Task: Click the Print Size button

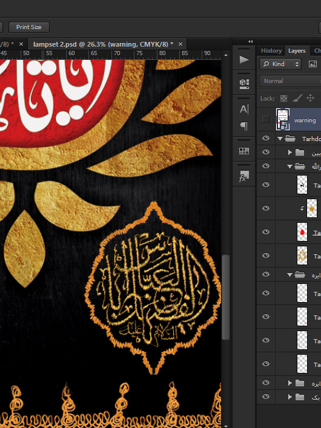Action: (29, 27)
